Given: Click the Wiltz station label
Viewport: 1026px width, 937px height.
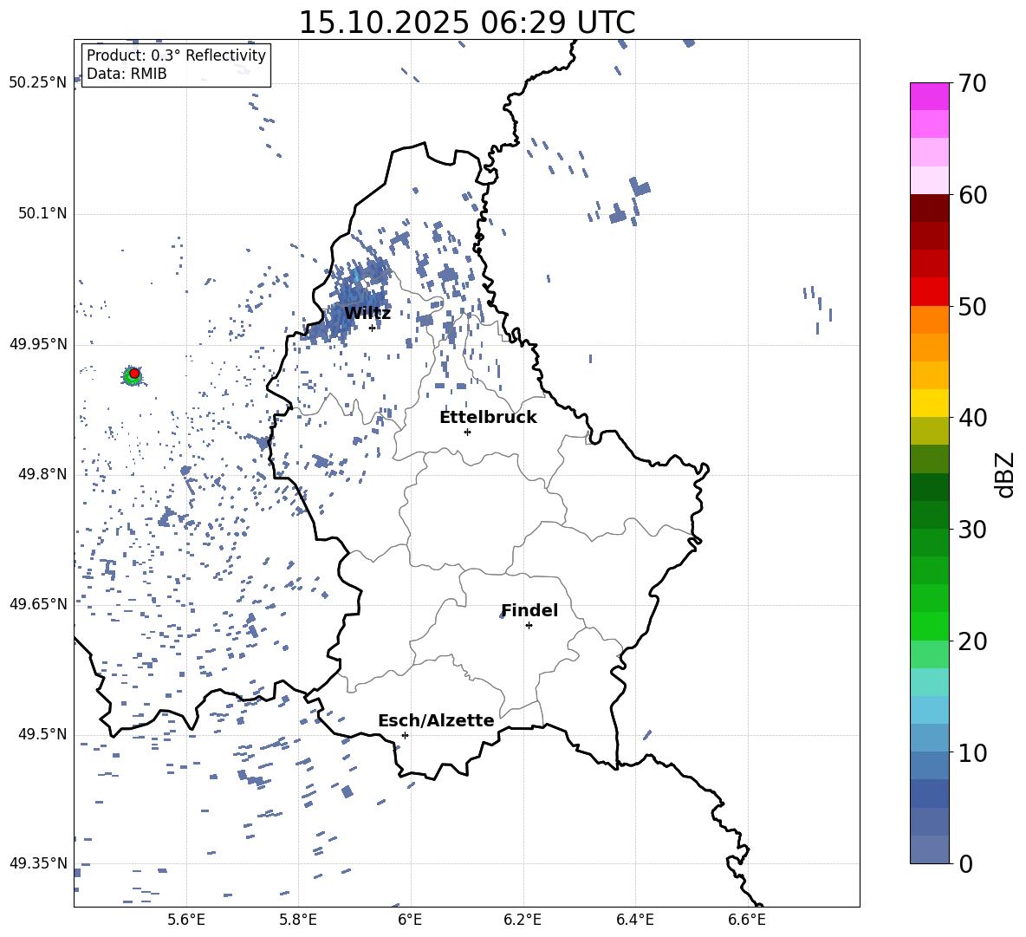Looking at the screenshot, I should click(367, 314).
